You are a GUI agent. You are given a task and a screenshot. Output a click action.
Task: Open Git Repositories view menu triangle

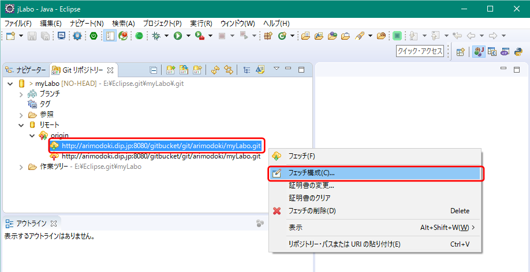pos(276,69)
